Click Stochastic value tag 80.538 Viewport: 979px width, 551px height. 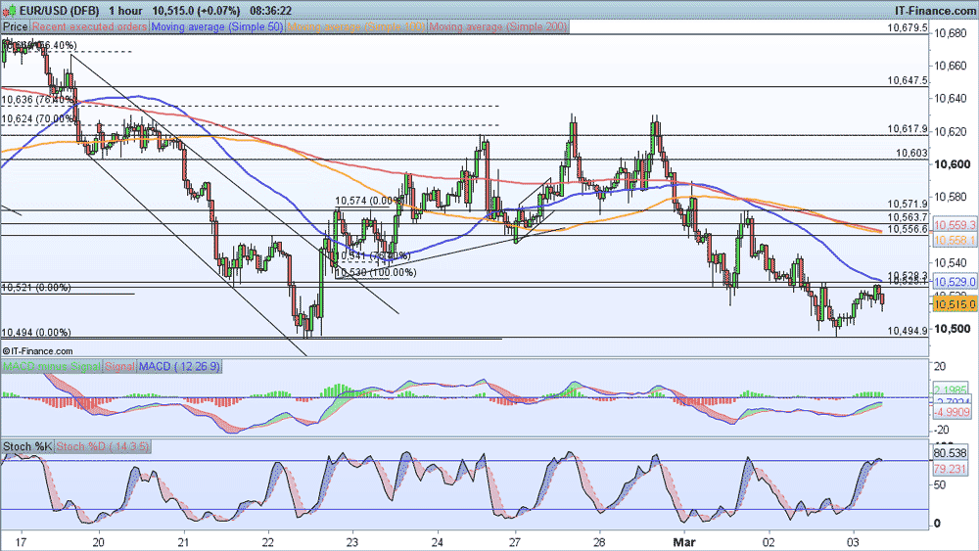(951, 453)
